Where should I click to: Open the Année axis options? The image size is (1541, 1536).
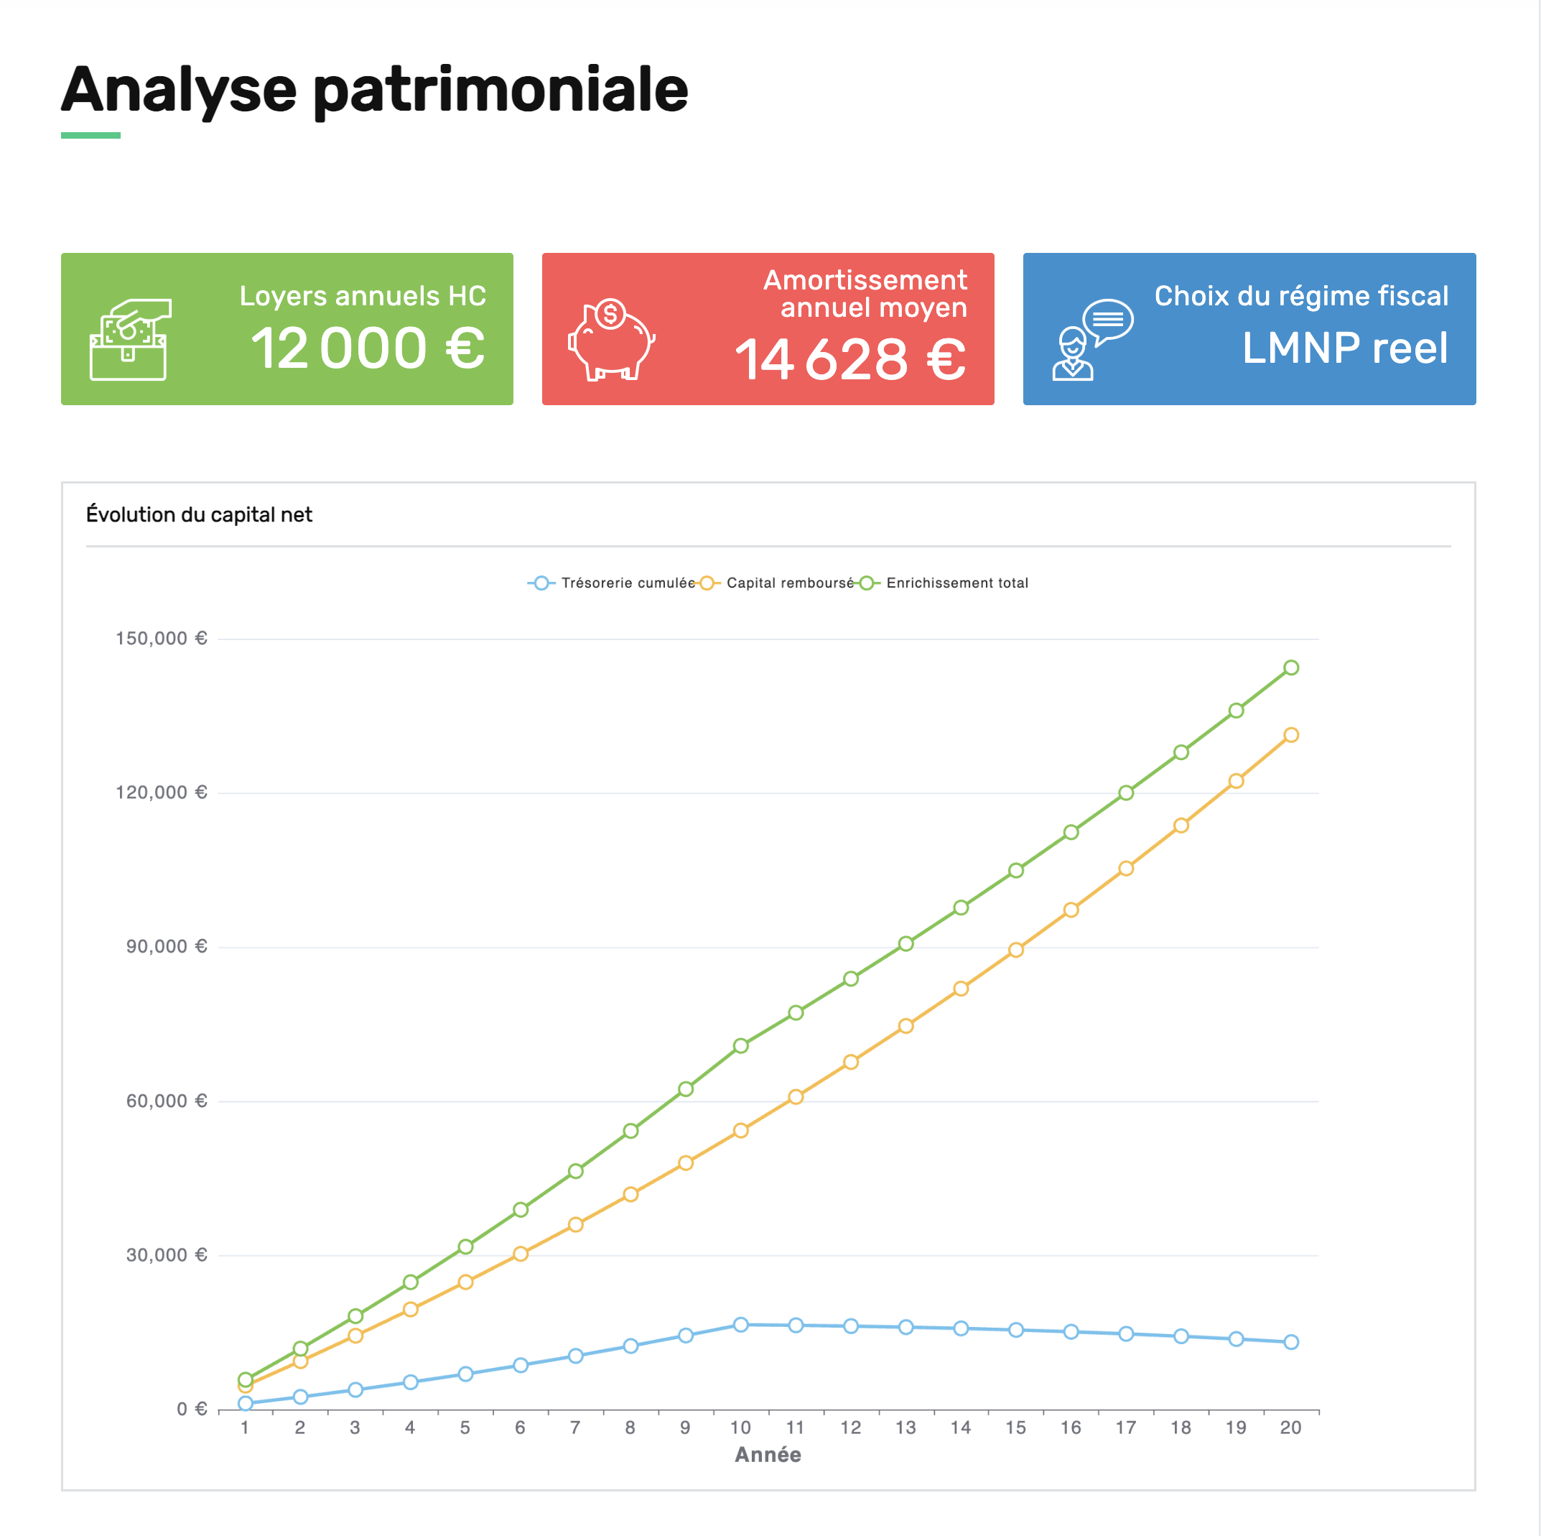[x=768, y=1455]
